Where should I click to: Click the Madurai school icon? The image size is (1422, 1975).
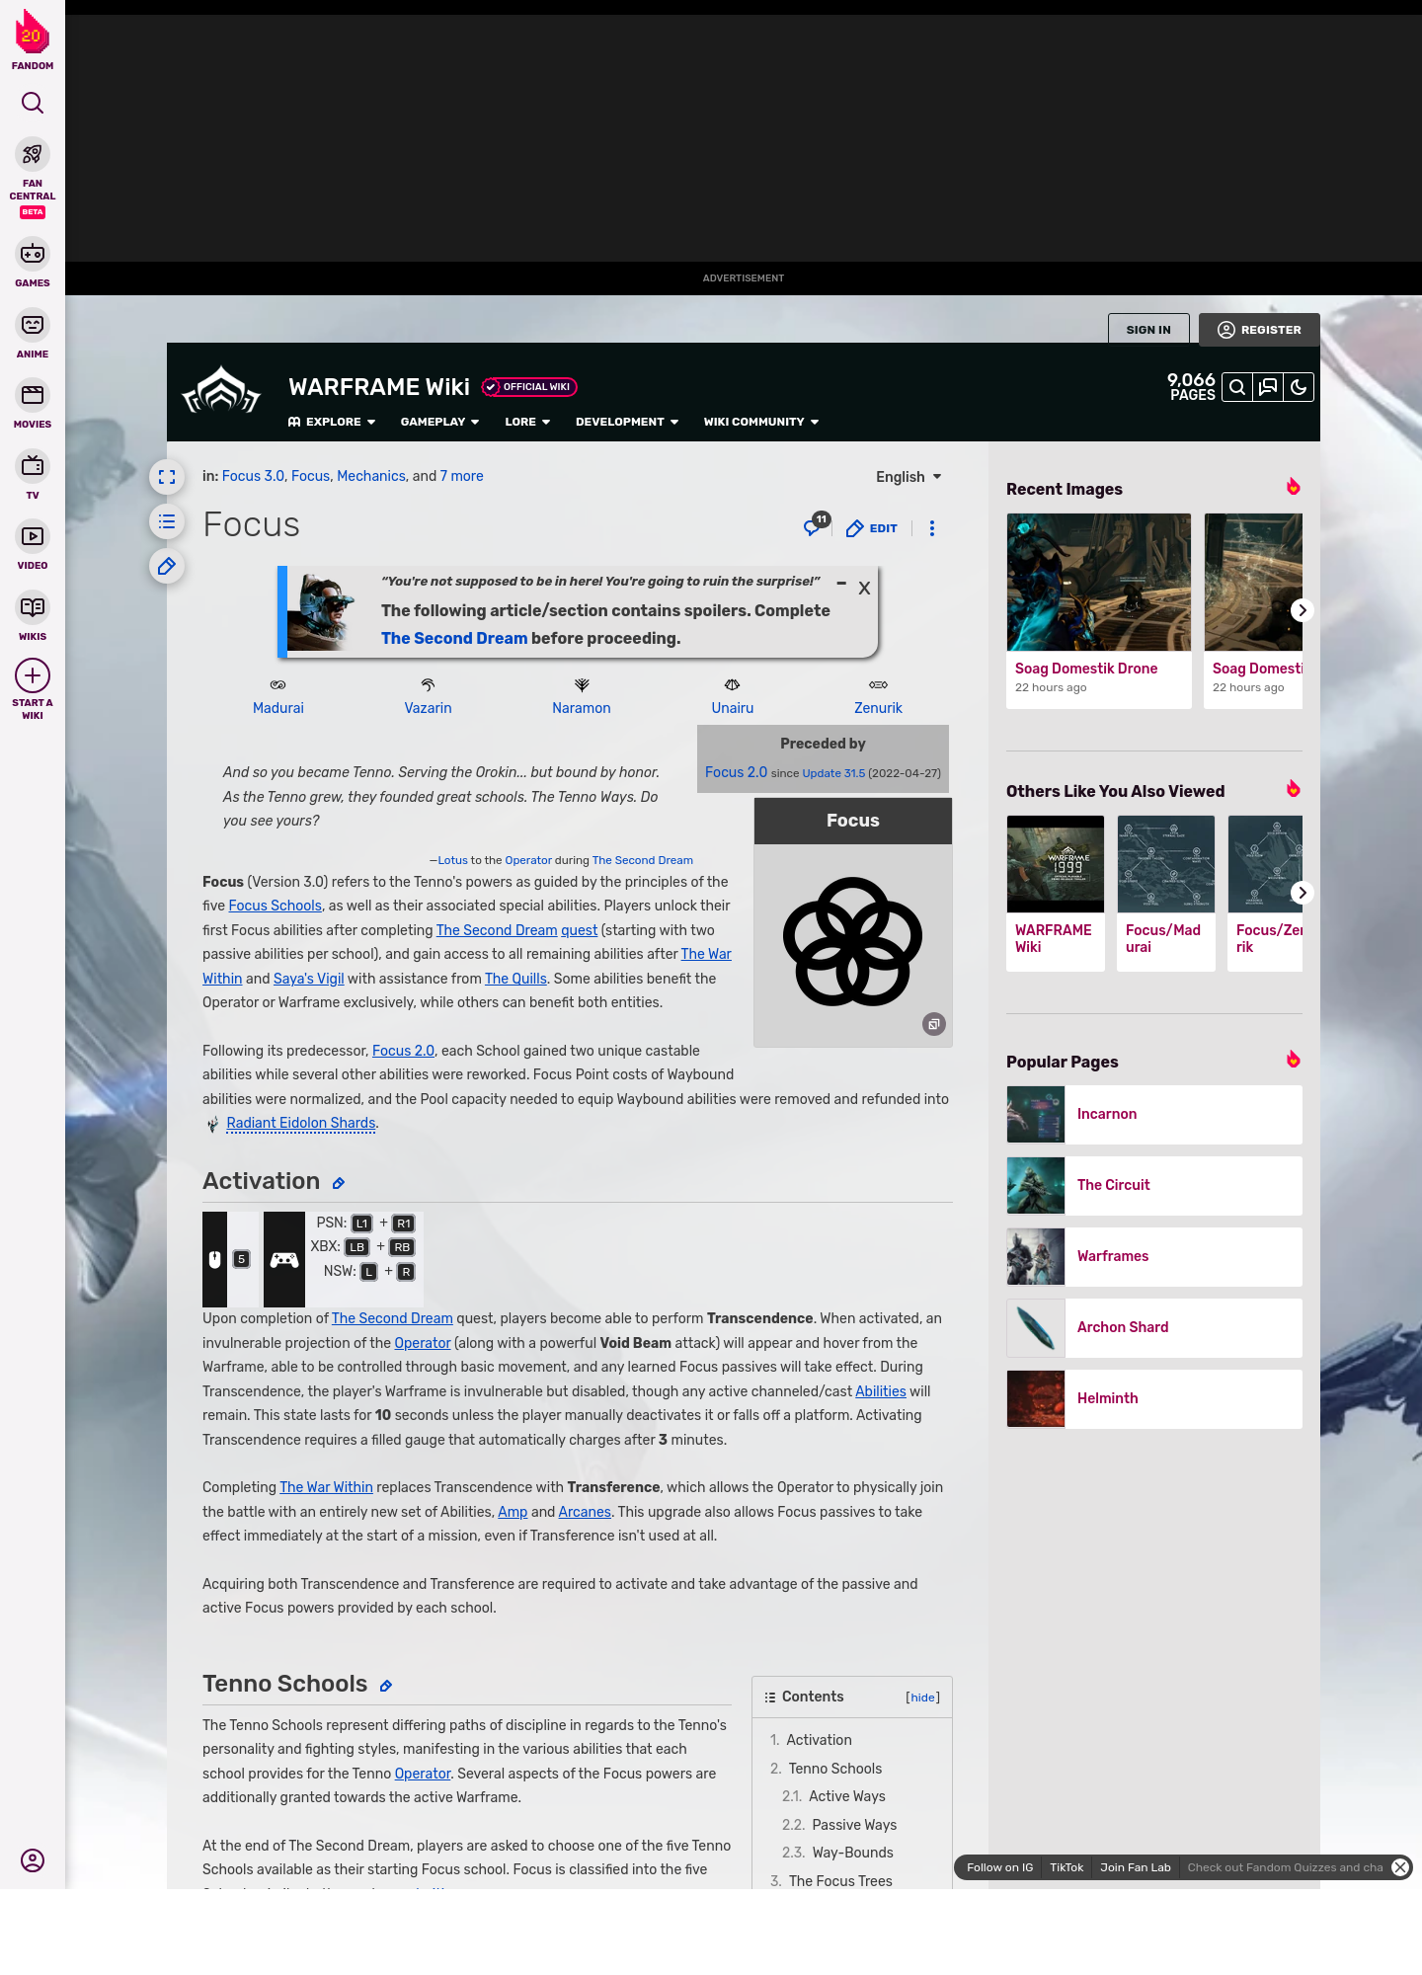pos(278,684)
